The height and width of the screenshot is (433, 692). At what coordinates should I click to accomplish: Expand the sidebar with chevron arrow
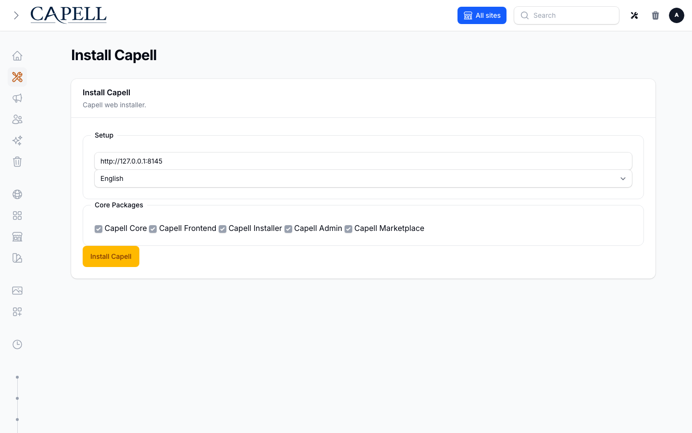16,15
